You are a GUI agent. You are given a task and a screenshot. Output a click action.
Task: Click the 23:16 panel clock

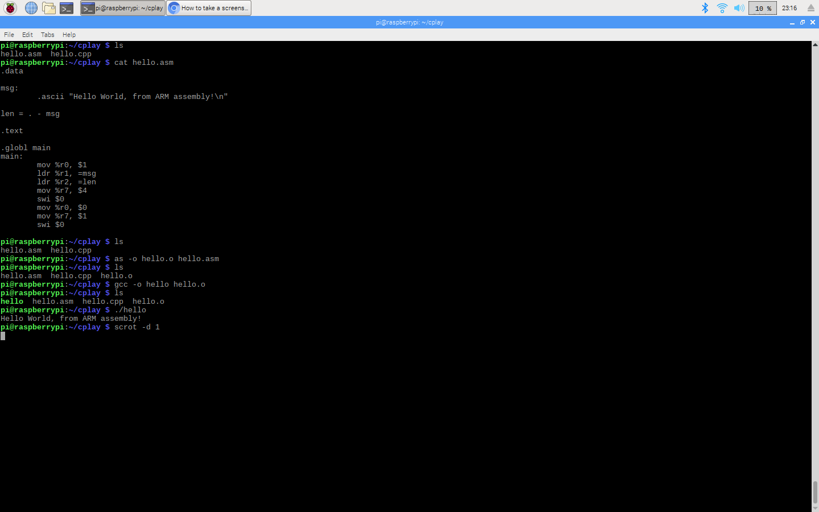point(789,8)
